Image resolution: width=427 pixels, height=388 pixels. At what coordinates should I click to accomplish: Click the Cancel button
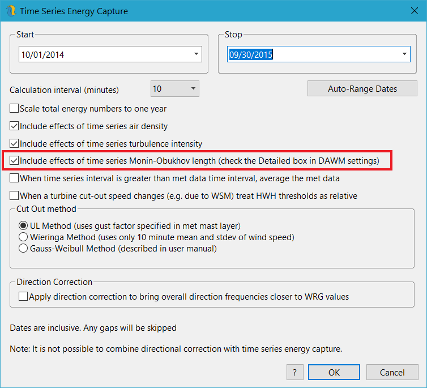(392, 372)
